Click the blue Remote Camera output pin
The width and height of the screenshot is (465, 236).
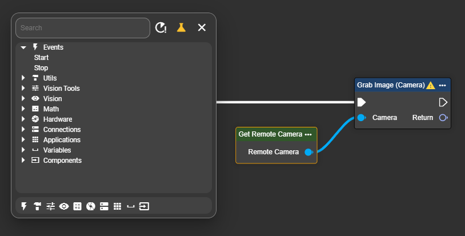tap(308, 152)
